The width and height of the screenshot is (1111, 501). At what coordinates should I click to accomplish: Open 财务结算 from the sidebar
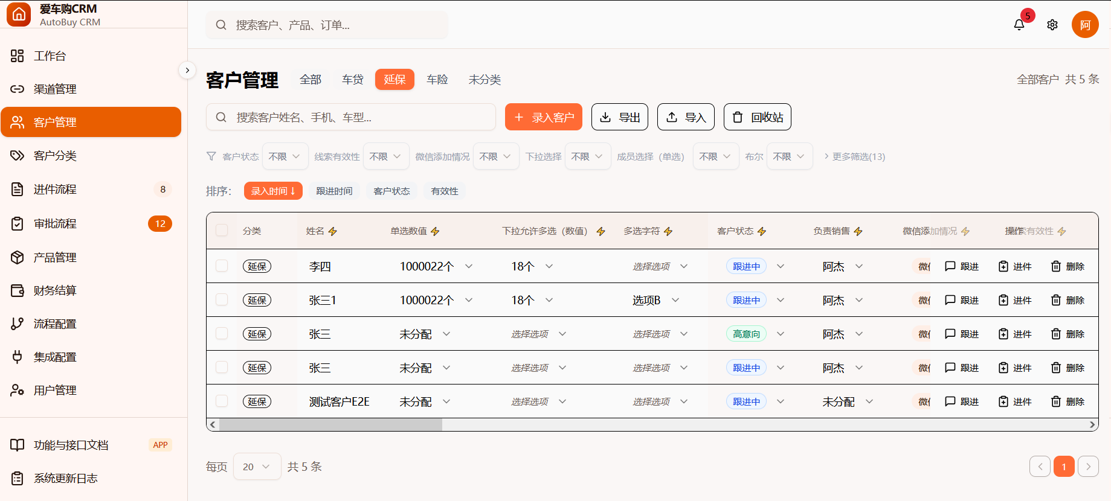(91, 290)
